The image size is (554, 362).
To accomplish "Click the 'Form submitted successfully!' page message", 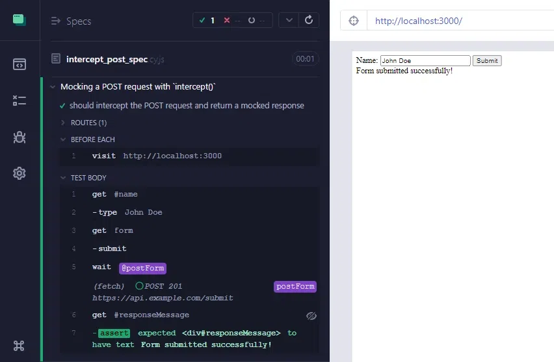I will [404, 71].
